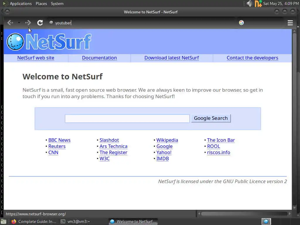
Task: Click the 'Welcome to NetSurf' heading
Action: click(x=63, y=76)
